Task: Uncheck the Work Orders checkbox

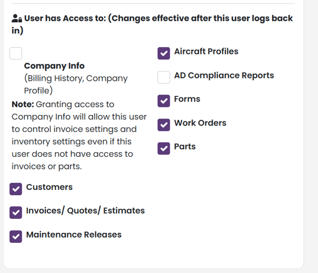Action: pyautogui.click(x=164, y=125)
